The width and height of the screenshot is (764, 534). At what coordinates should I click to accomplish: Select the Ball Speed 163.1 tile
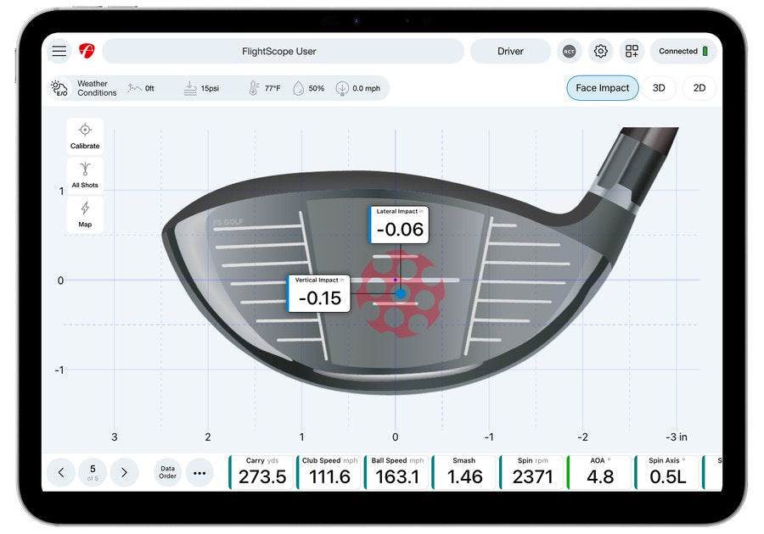[x=396, y=472]
